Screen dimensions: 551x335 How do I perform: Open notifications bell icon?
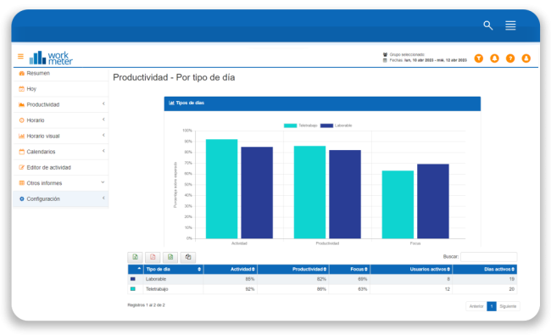[494, 59]
